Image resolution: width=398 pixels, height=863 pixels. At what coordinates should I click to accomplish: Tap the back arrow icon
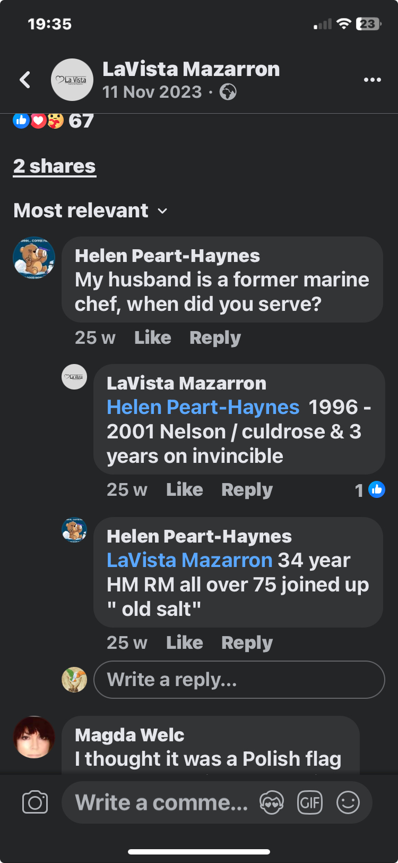click(x=25, y=80)
